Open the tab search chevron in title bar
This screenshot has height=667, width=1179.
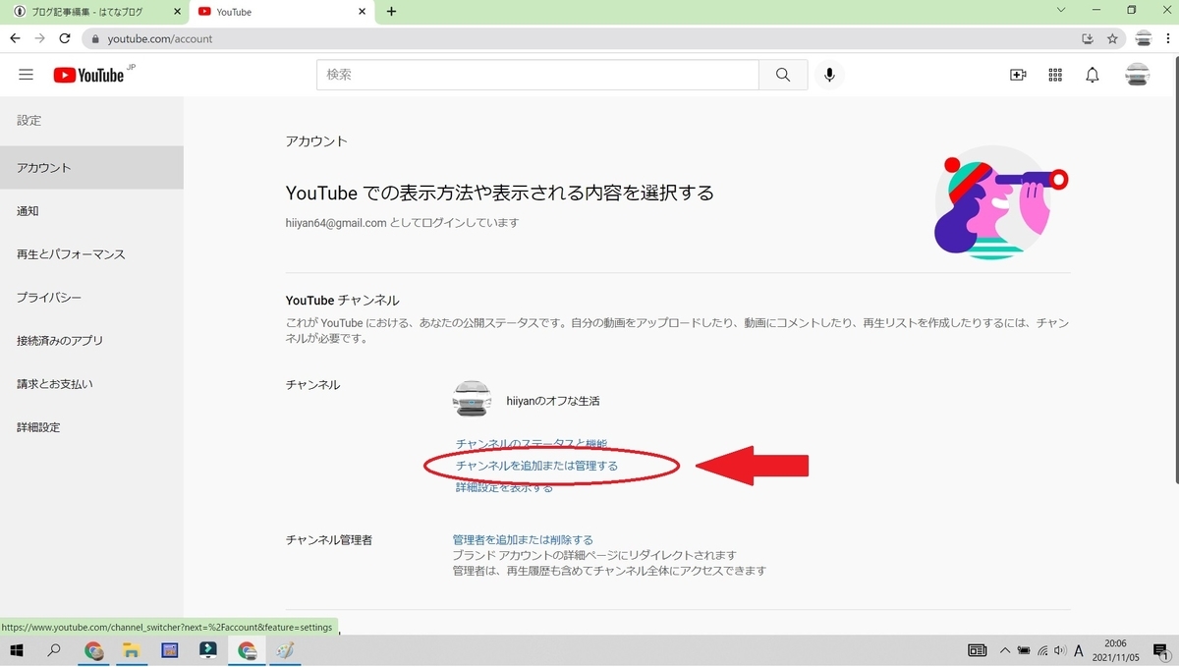[1061, 11]
